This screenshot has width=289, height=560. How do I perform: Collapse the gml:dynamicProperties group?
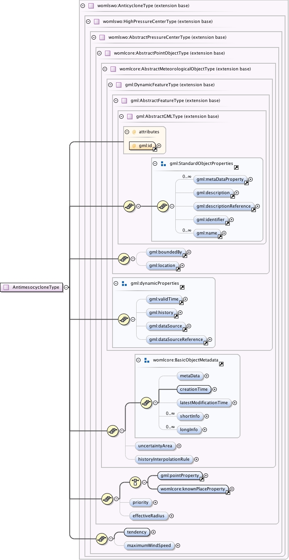(116, 283)
